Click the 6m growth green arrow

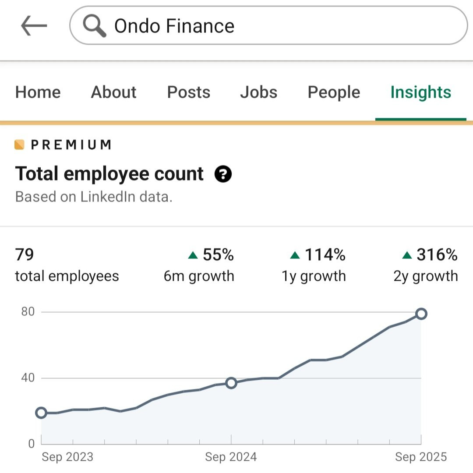click(193, 255)
